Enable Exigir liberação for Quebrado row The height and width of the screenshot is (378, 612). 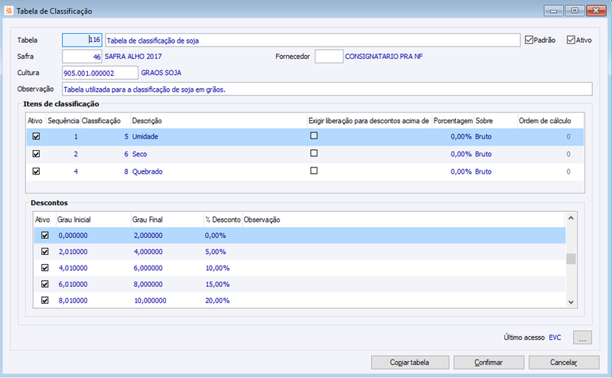[x=314, y=171]
